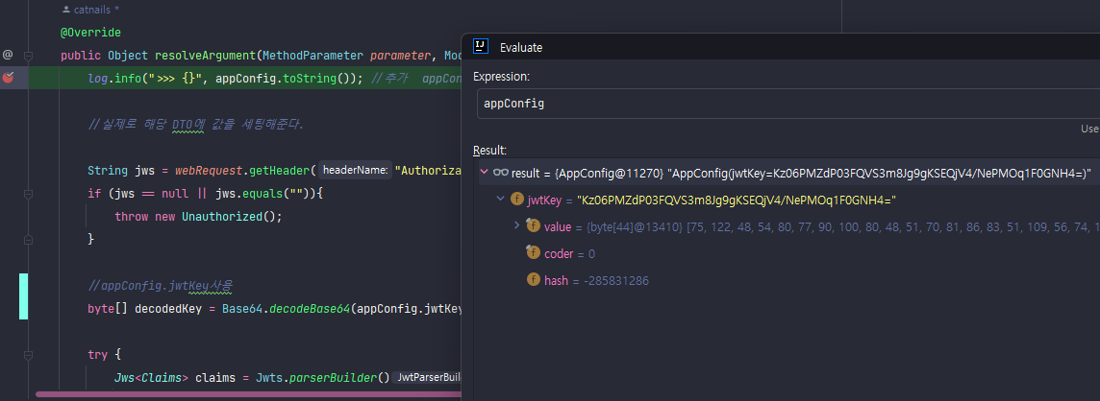Collapse the result node chevron
Viewport: 1100px width, 401px height.
click(484, 172)
